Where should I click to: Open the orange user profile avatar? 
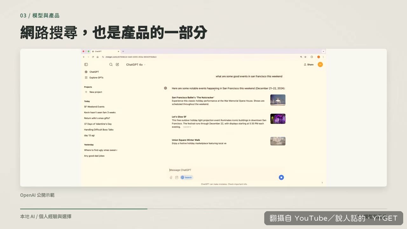tap(320, 65)
